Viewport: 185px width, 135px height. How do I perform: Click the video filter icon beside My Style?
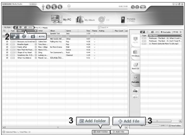[x=20, y=27]
